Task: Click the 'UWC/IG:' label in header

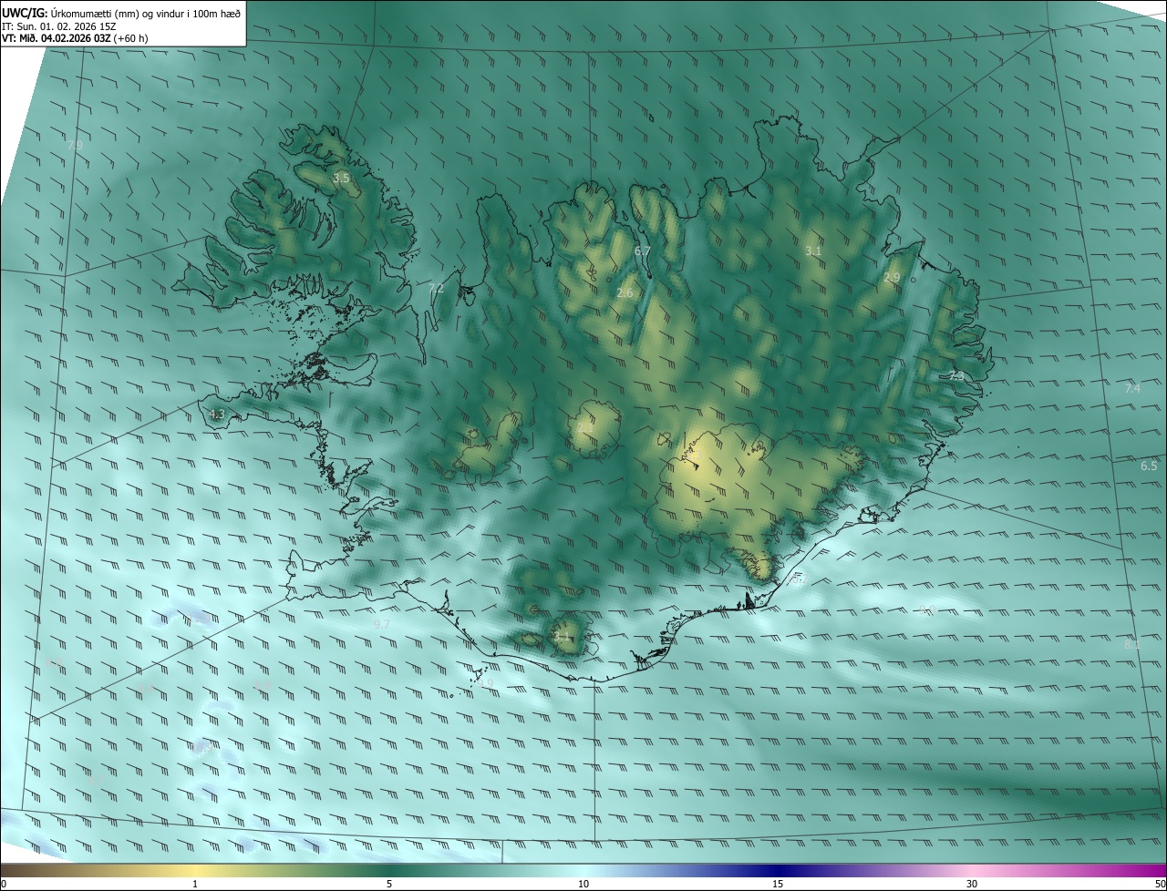Action: click(x=25, y=13)
